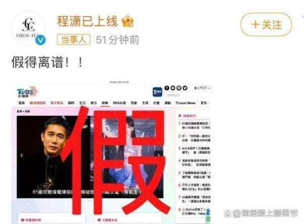
Task: Switch to the ESG永續 navigation tab
Action: 119,103
